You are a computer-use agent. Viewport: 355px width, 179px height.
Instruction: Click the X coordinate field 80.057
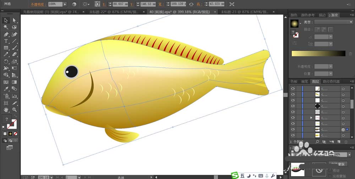(120, 4)
